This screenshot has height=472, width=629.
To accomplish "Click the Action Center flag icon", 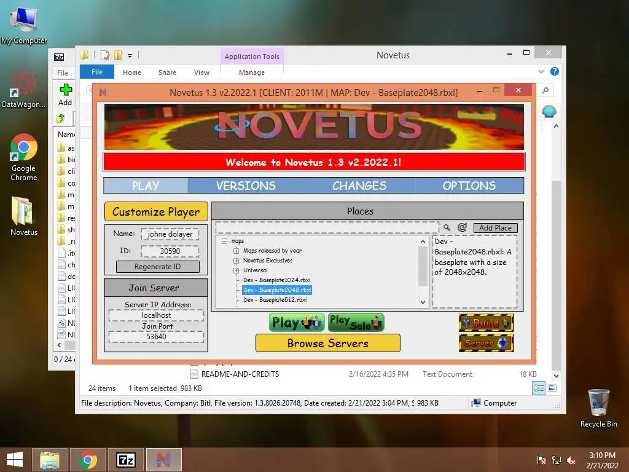I will coord(541,460).
